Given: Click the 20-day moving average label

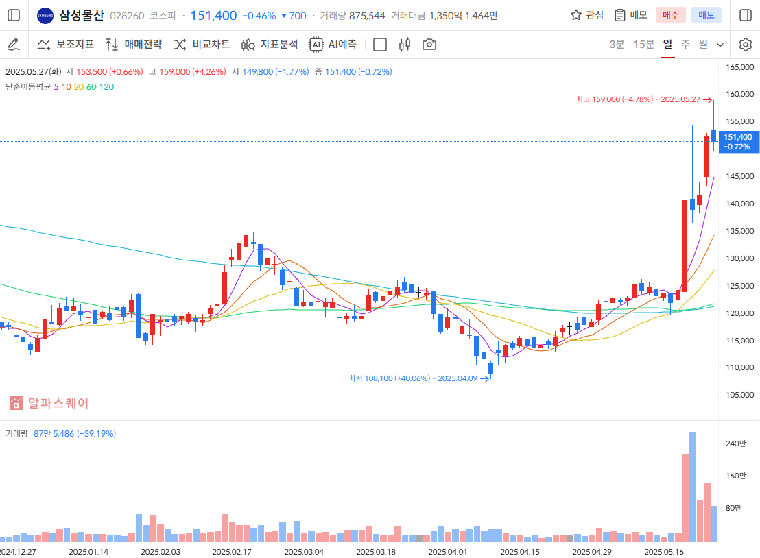Looking at the screenshot, I should (x=78, y=86).
